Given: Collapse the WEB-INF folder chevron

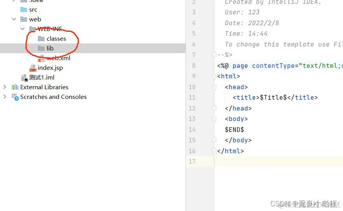Looking at the screenshot, I should point(23,29).
